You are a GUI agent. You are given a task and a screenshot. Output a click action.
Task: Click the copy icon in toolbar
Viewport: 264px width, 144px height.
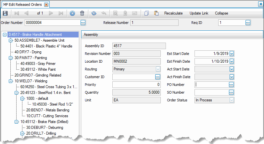pyautogui.click(x=146, y=13)
